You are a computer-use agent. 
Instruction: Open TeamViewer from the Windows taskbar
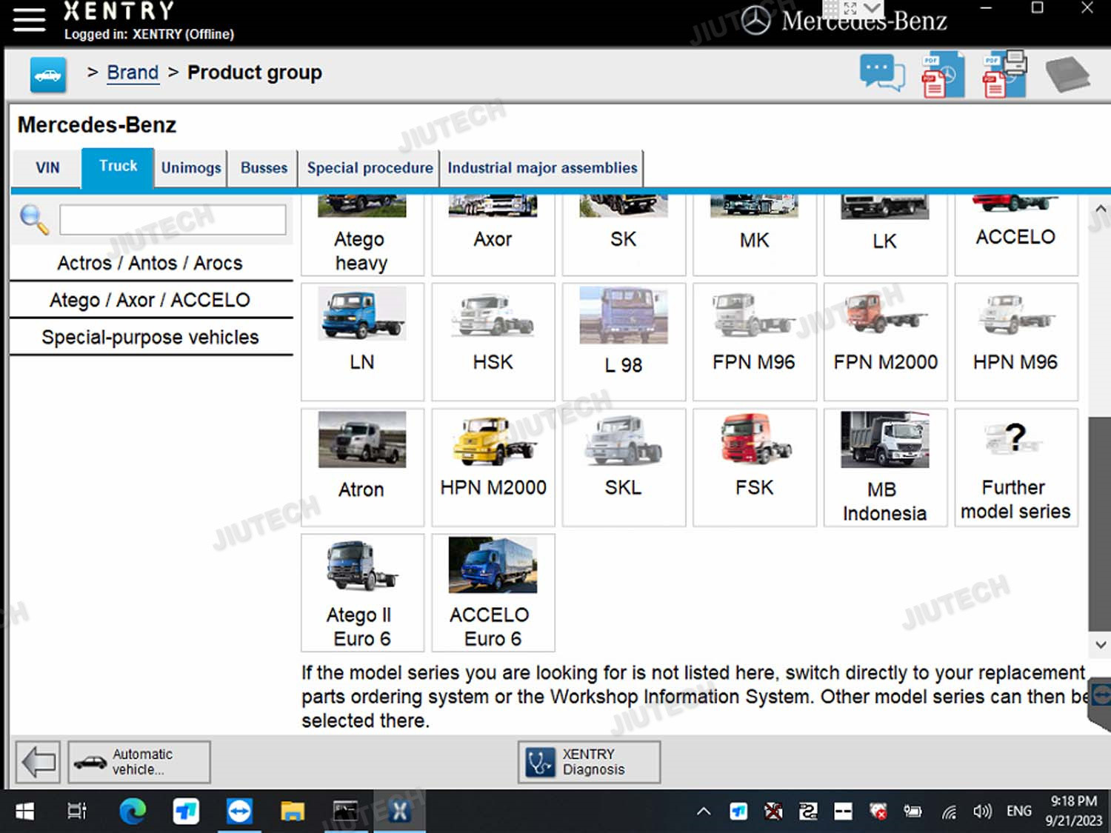point(239,812)
